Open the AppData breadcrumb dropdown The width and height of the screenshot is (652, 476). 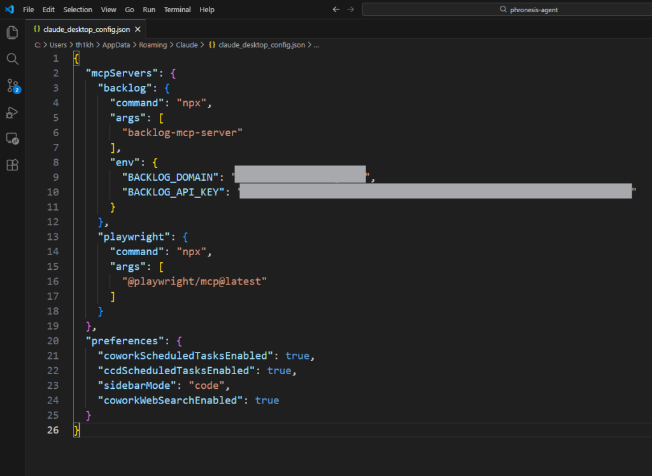pyautogui.click(x=117, y=45)
